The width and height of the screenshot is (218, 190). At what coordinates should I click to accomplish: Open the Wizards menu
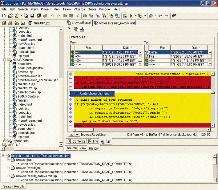[x=79, y=9]
